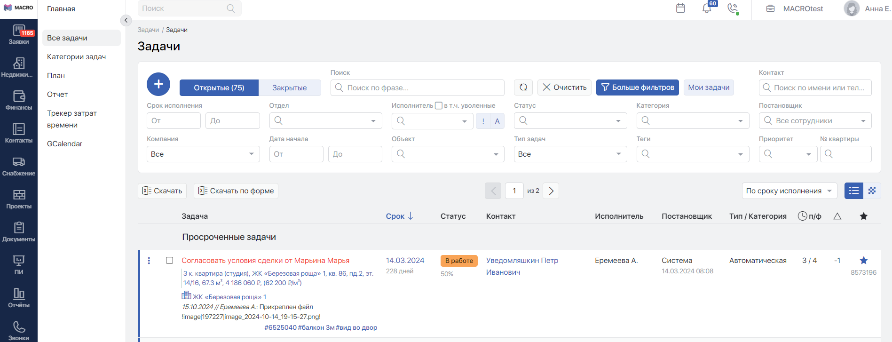
Task: Select the checkbox for Согласовать условия task
Action: [x=169, y=261]
